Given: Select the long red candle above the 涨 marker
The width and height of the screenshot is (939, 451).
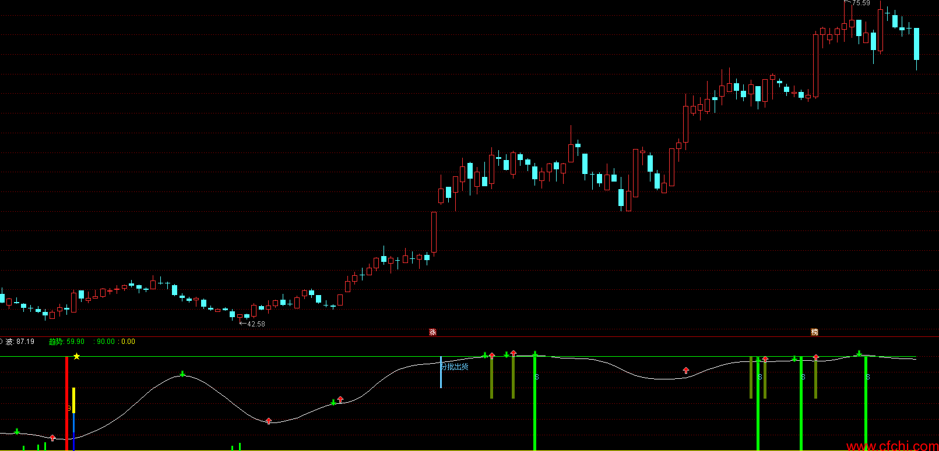Looking at the screenshot, I should [x=434, y=233].
